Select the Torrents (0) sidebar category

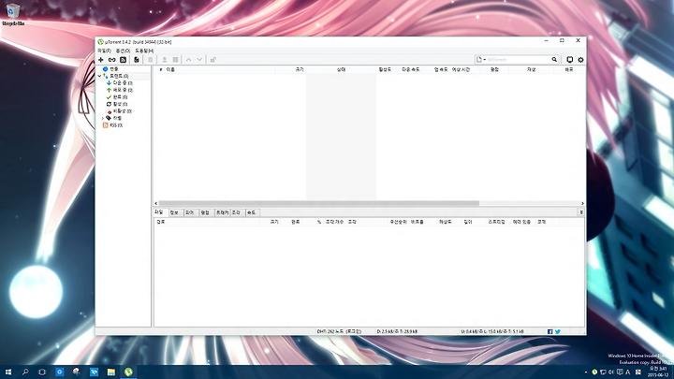[x=116, y=76]
